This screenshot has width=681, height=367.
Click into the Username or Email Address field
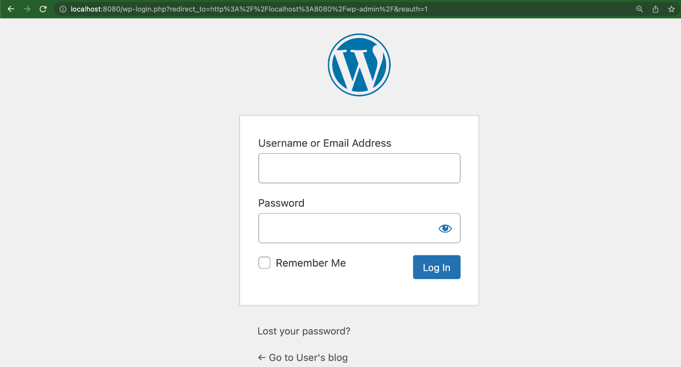point(359,168)
